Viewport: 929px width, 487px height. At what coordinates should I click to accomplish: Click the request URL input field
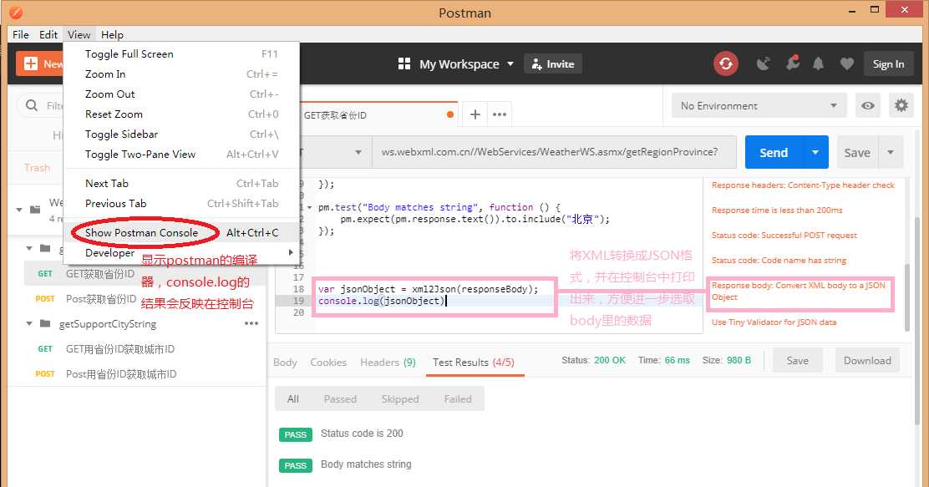point(554,152)
